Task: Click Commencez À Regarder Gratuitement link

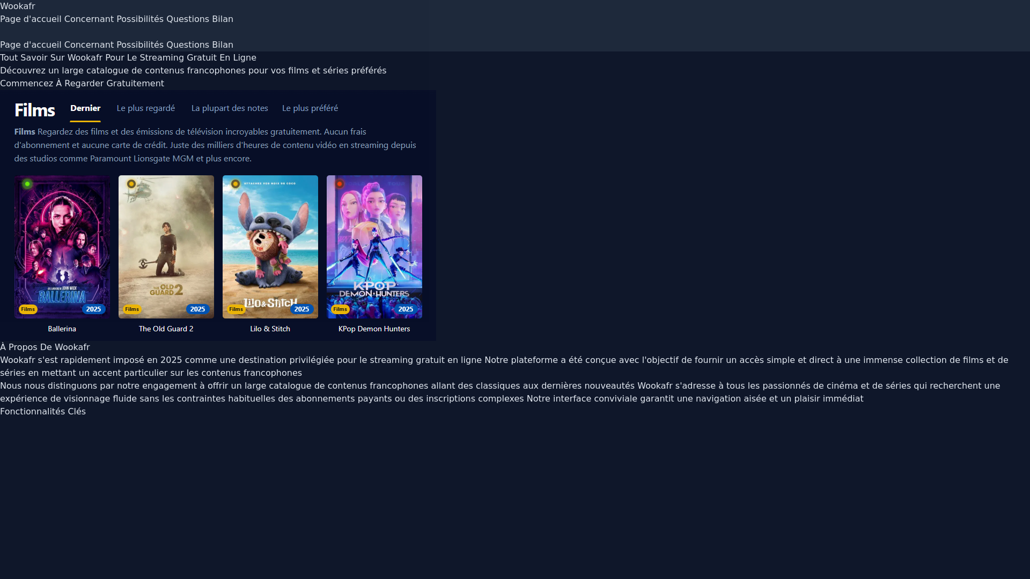Action: coord(82,84)
